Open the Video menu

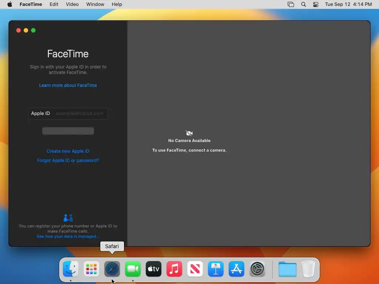click(72, 4)
